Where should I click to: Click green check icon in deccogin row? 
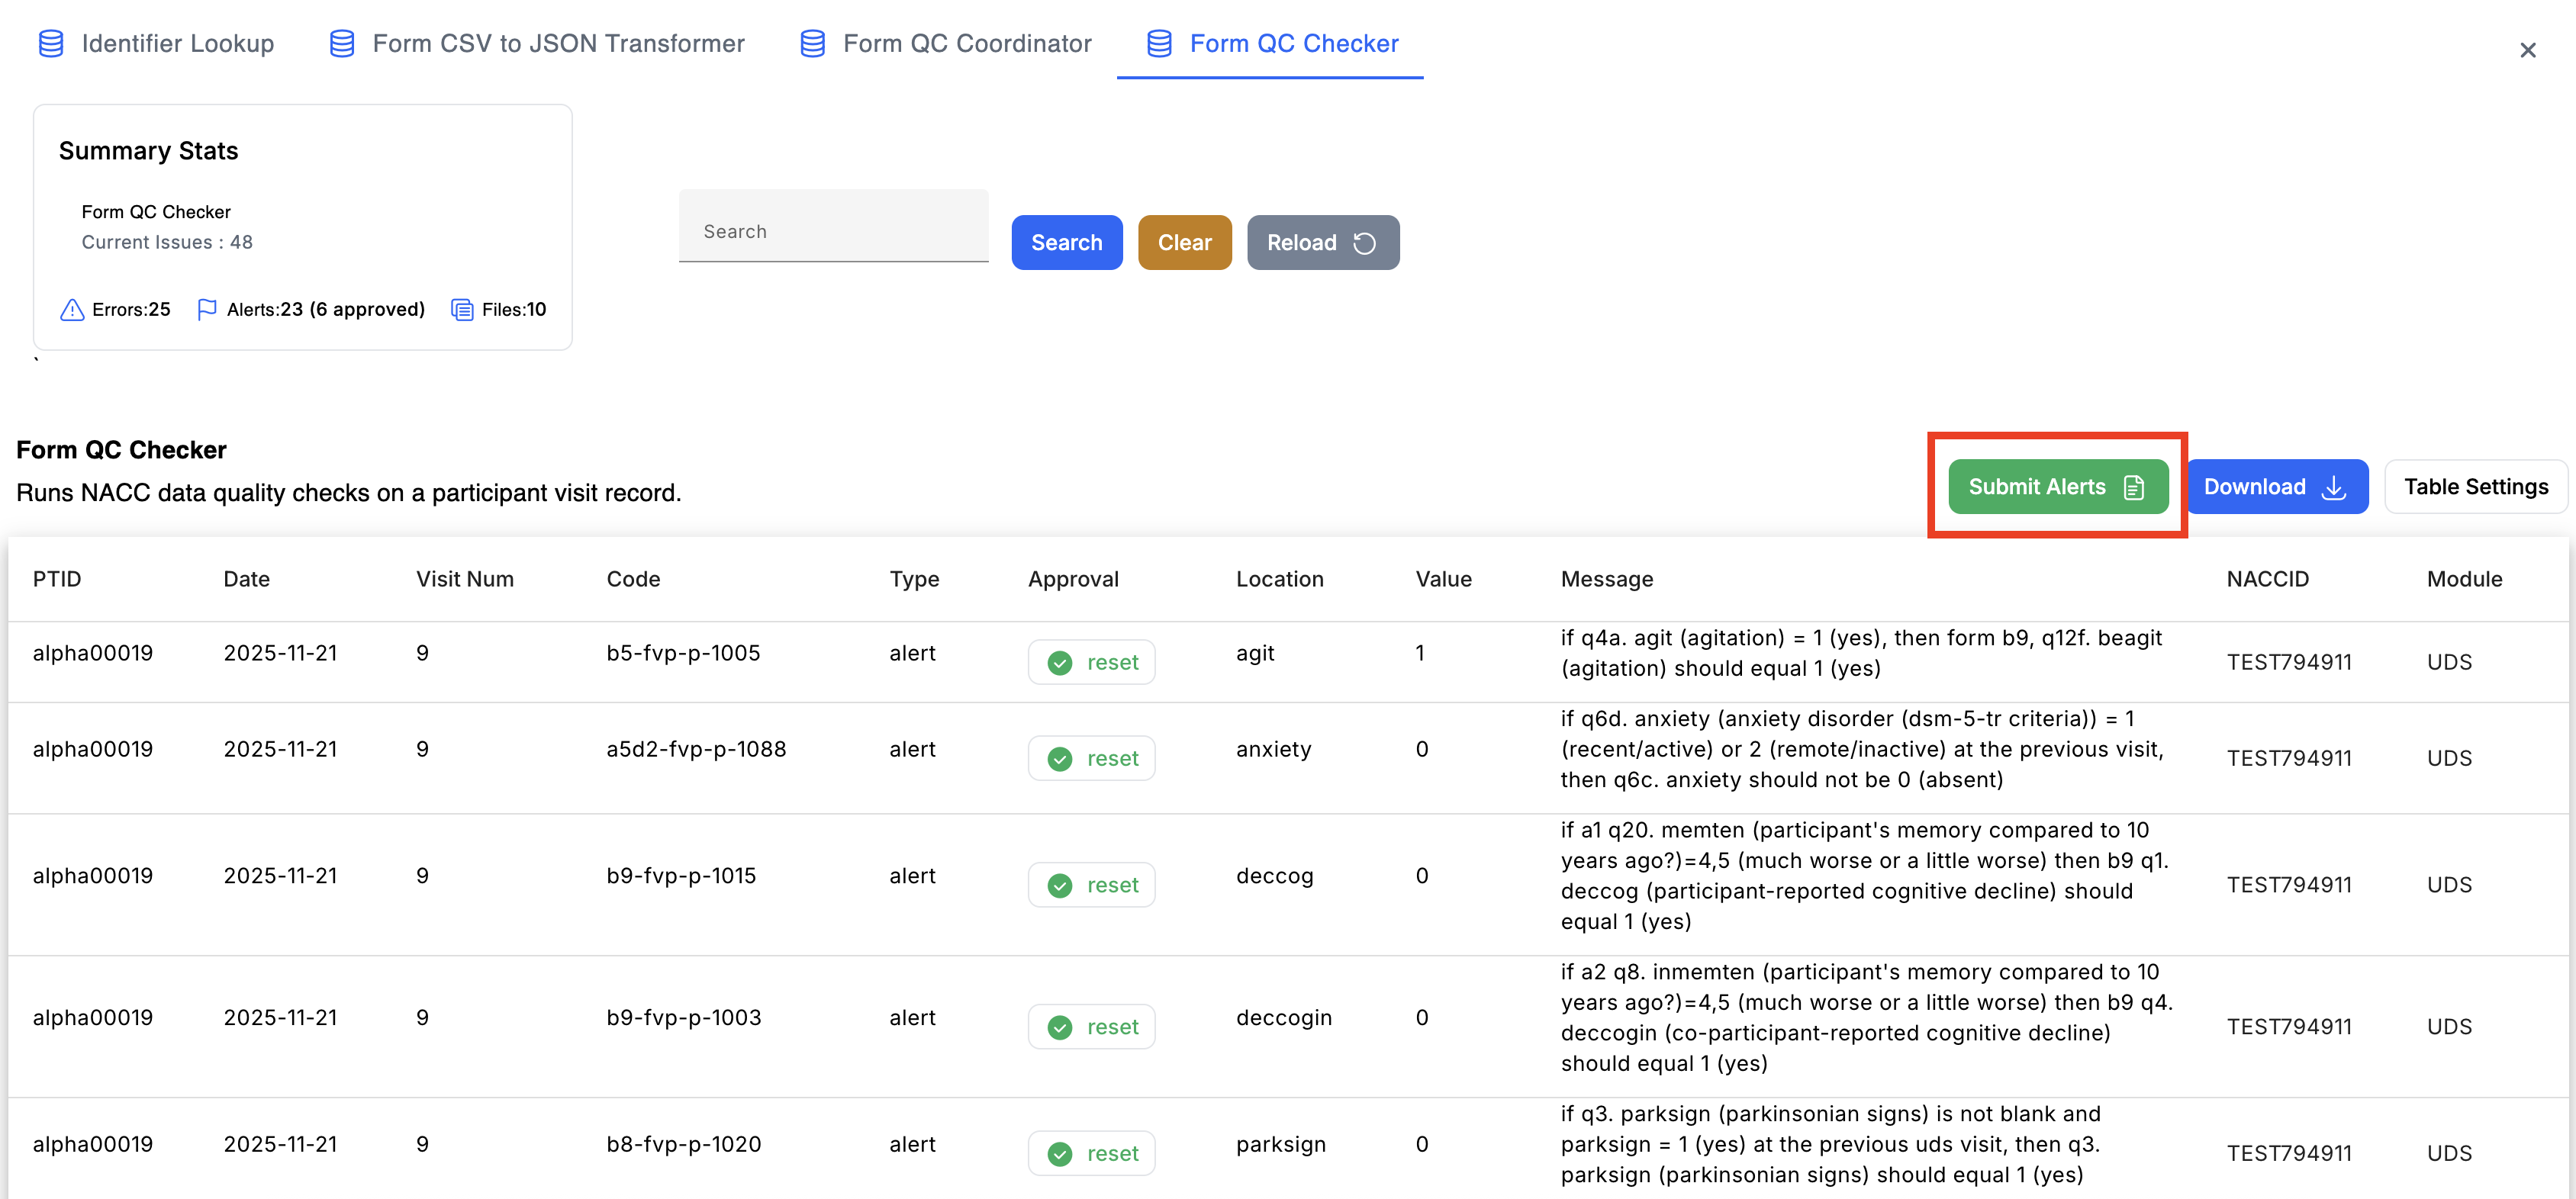tap(1060, 1027)
